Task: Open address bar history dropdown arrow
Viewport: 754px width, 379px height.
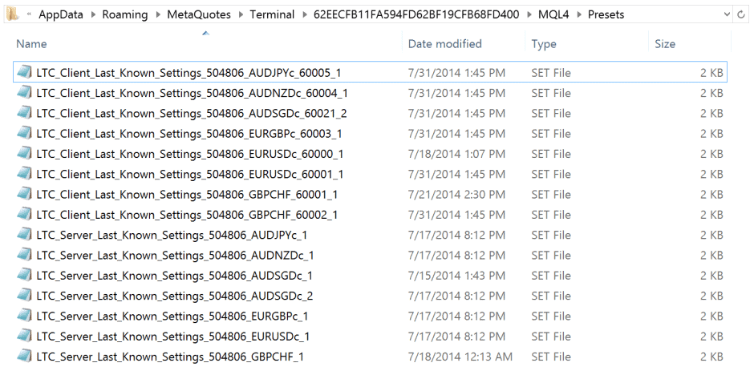Action: click(727, 14)
